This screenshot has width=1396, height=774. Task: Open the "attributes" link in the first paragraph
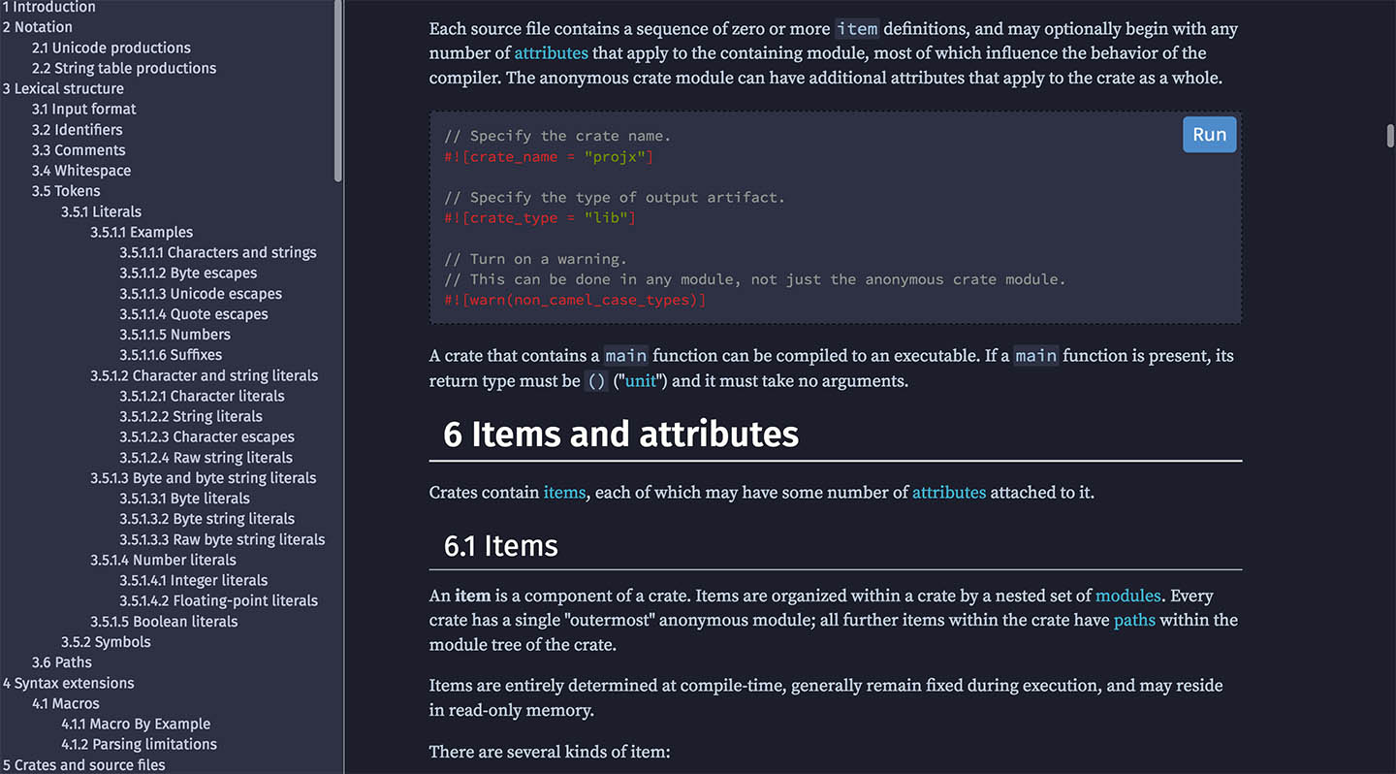click(x=551, y=52)
